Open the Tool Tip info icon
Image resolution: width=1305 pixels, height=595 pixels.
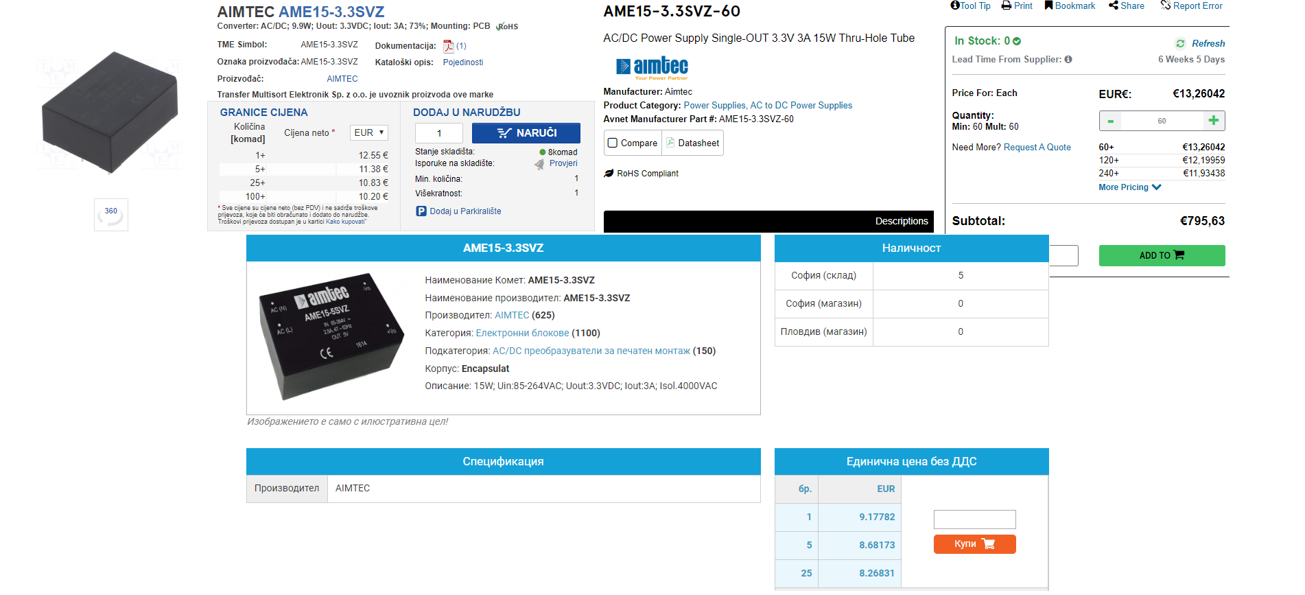pyautogui.click(x=955, y=5)
